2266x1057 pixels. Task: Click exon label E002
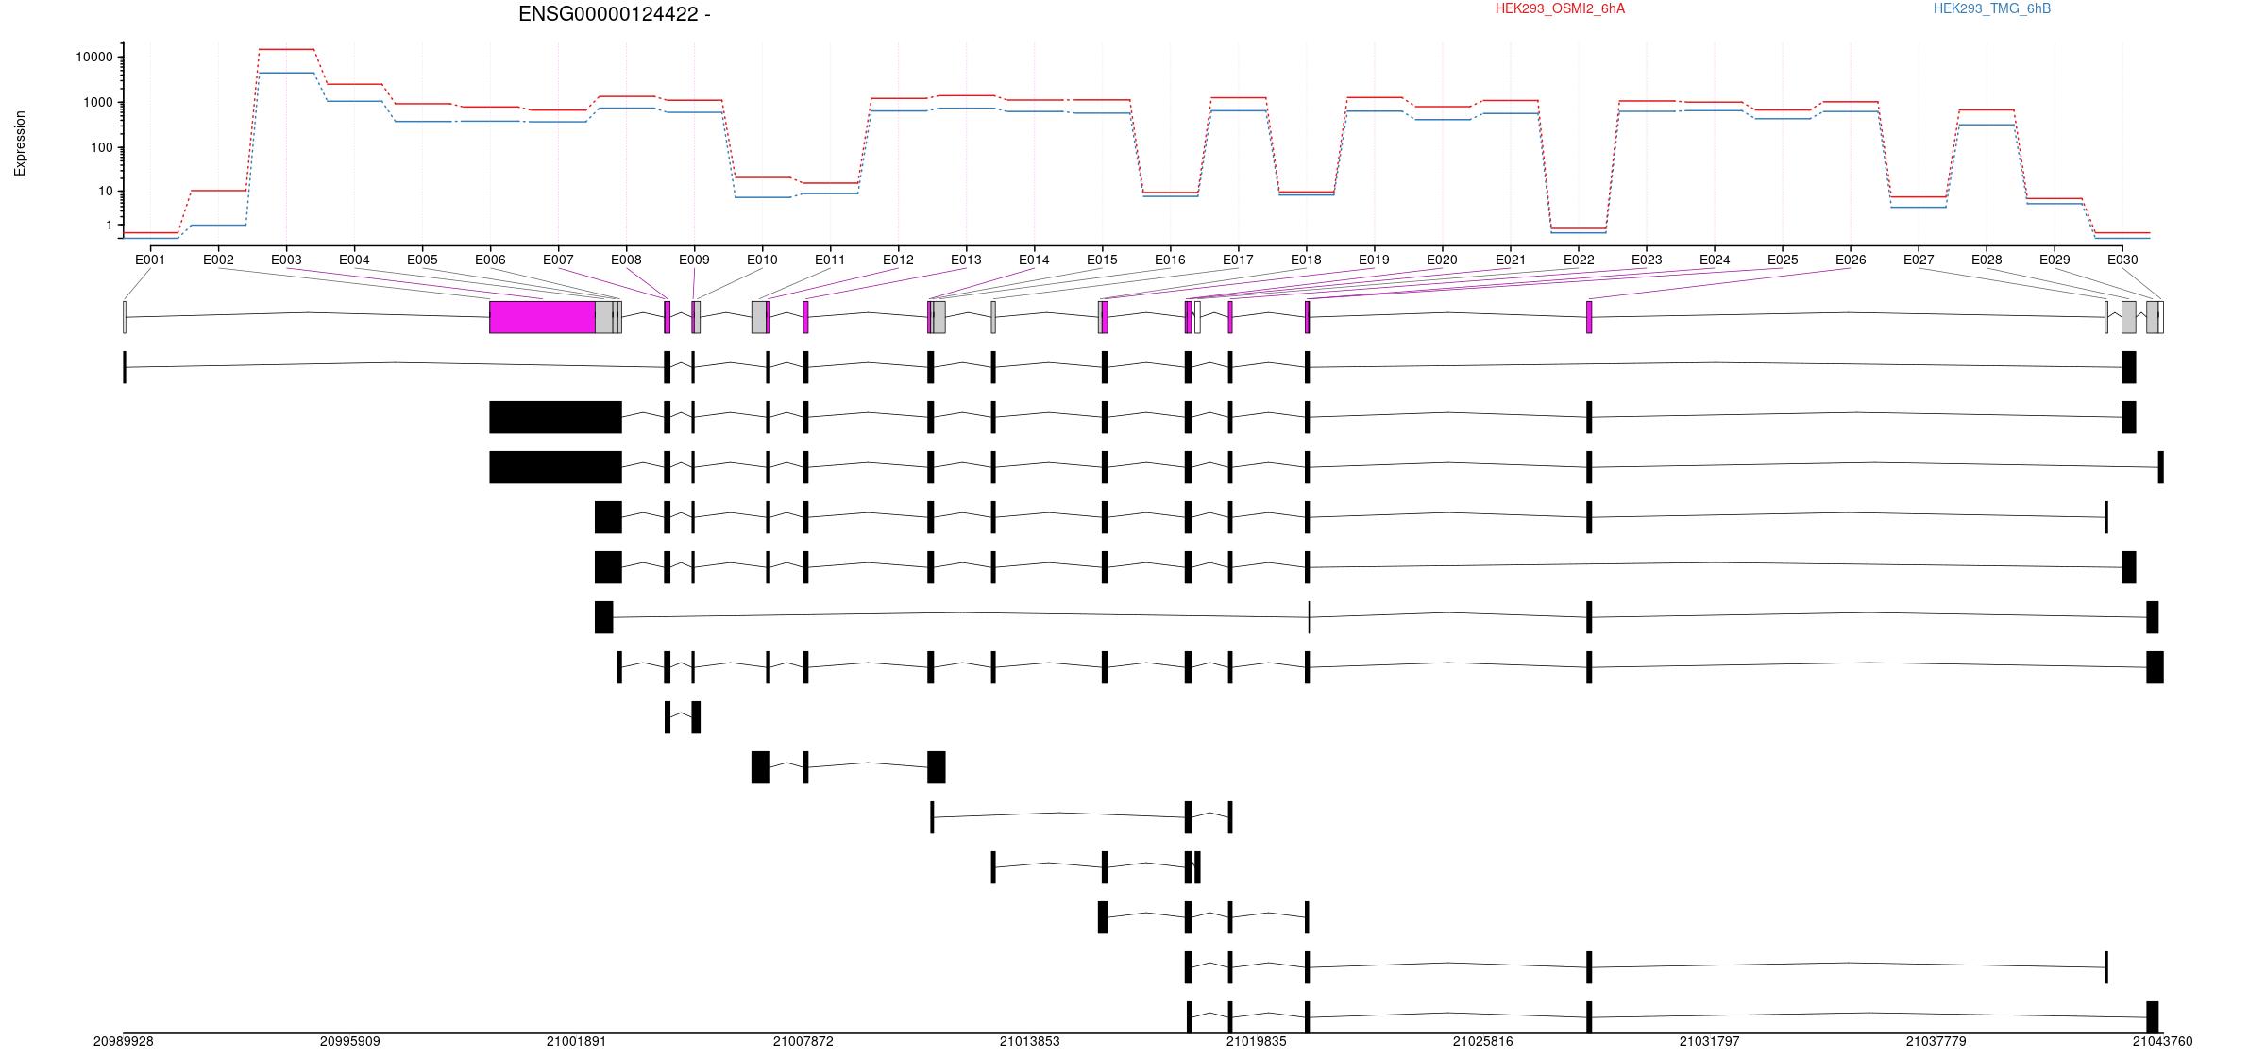pos(218,260)
